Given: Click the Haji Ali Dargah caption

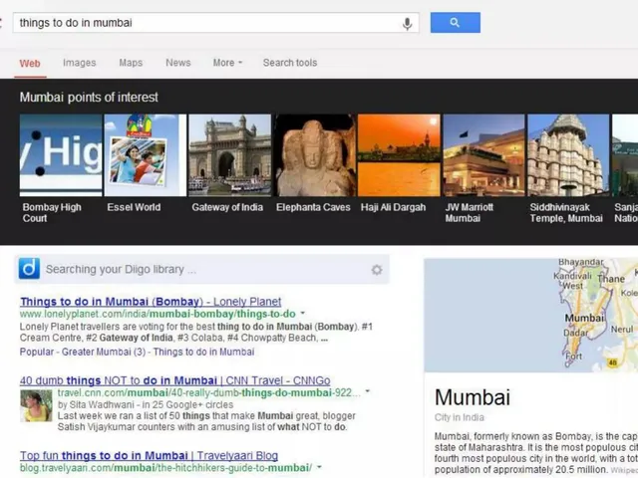Looking at the screenshot, I should [x=393, y=207].
